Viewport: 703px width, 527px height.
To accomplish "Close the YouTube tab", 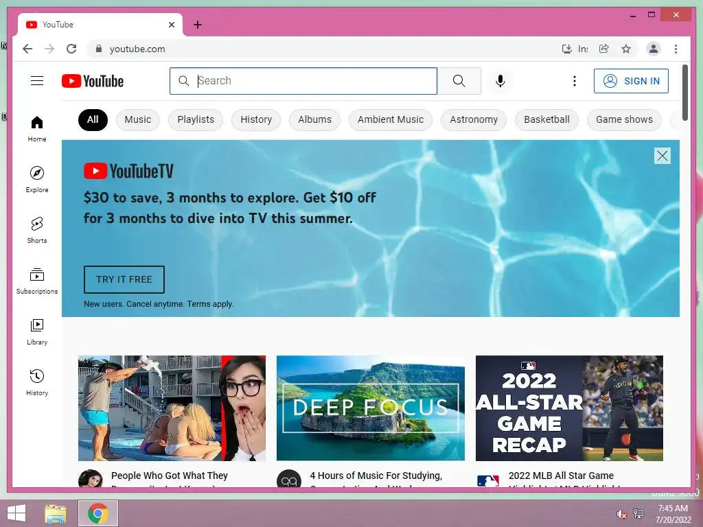I will pos(171,25).
